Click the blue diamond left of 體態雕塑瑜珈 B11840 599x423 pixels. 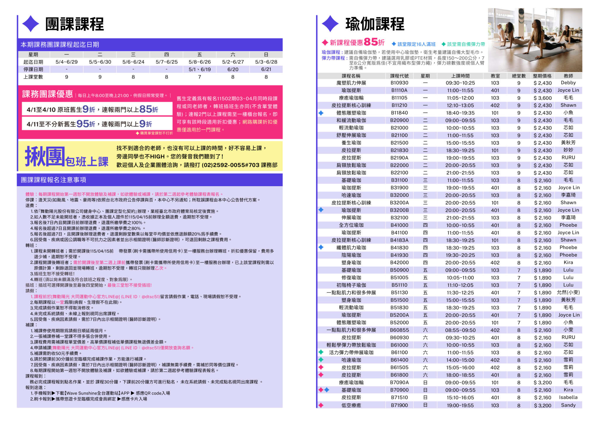pyautogui.click(x=321, y=113)
